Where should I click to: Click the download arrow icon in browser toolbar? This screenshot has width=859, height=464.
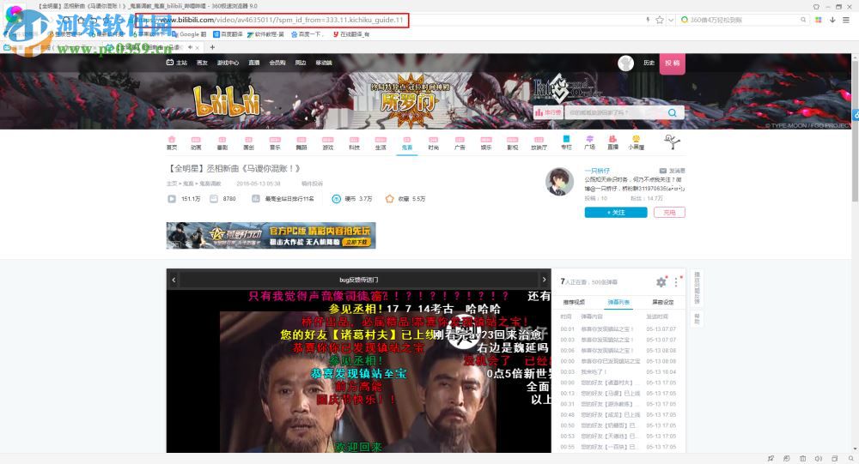coord(832,20)
